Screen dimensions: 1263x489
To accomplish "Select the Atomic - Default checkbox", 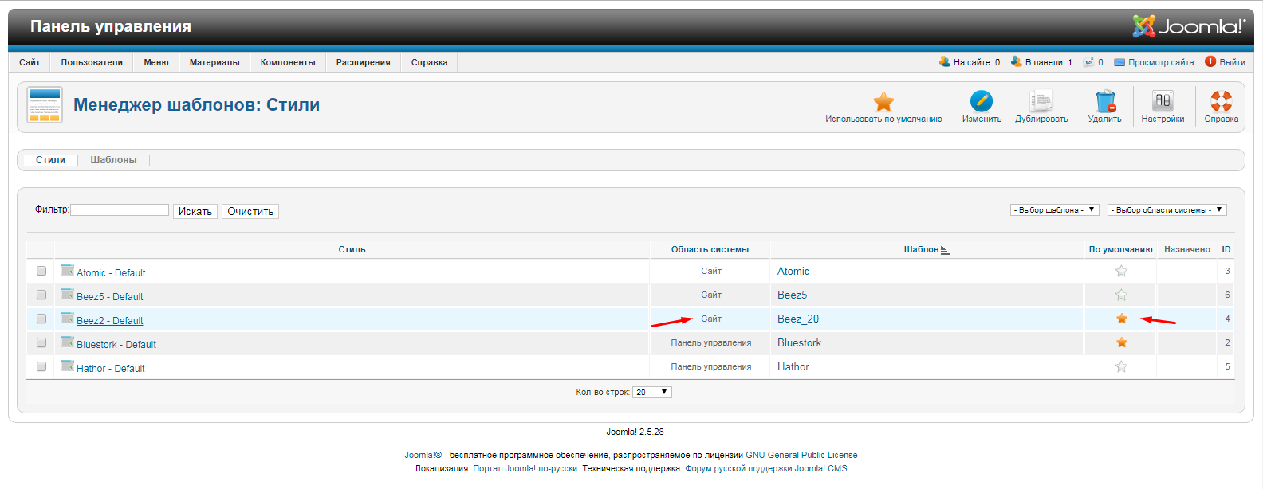I will (x=41, y=272).
